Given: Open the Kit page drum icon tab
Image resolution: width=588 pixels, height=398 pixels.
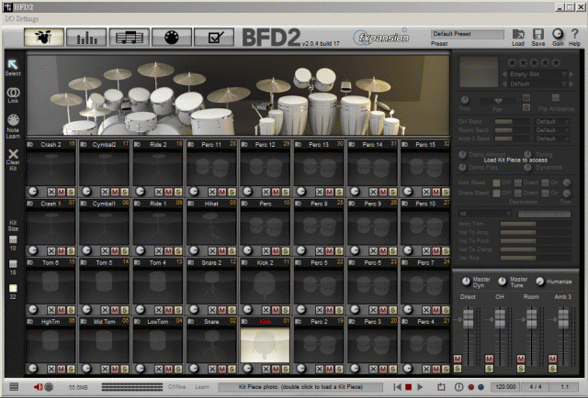Looking at the screenshot, I should [44, 38].
